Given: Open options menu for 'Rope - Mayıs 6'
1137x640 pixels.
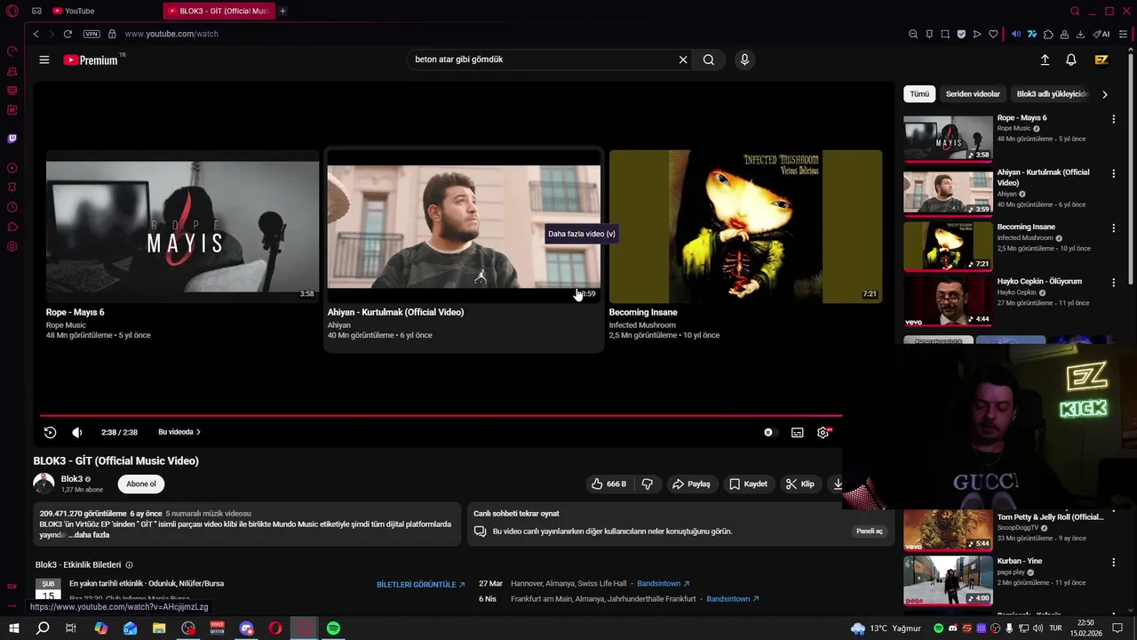Looking at the screenshot, I should pos(1113,119).
